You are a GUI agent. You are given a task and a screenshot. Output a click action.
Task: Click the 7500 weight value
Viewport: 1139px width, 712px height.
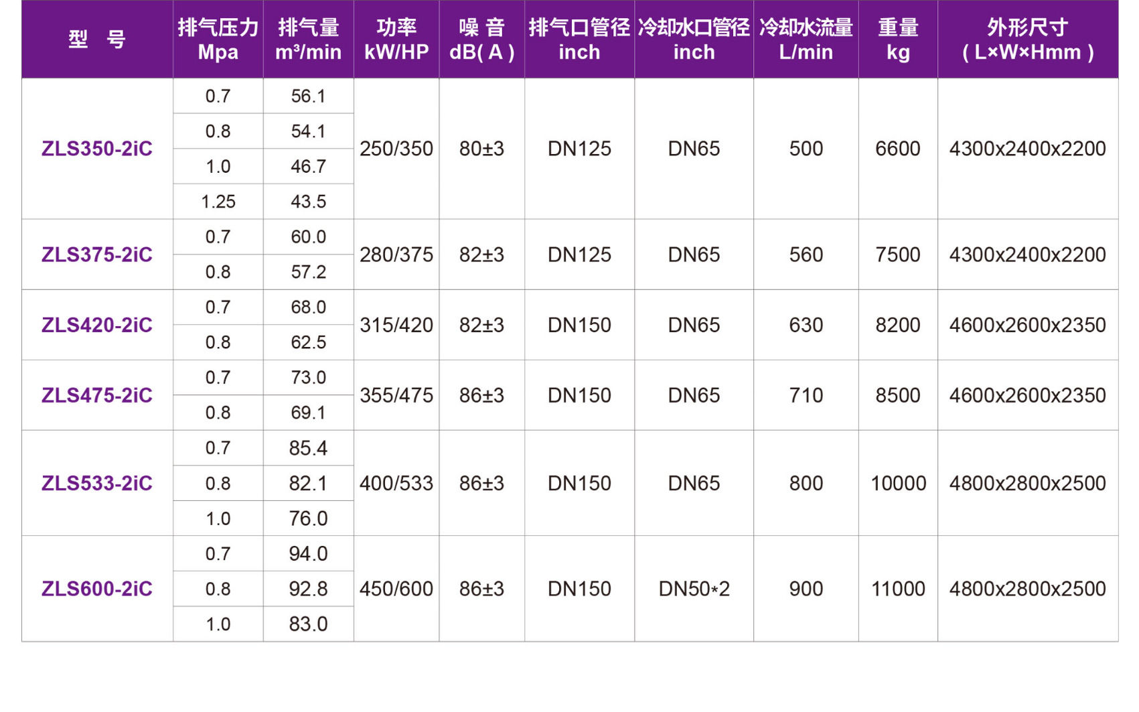point(899,255)
